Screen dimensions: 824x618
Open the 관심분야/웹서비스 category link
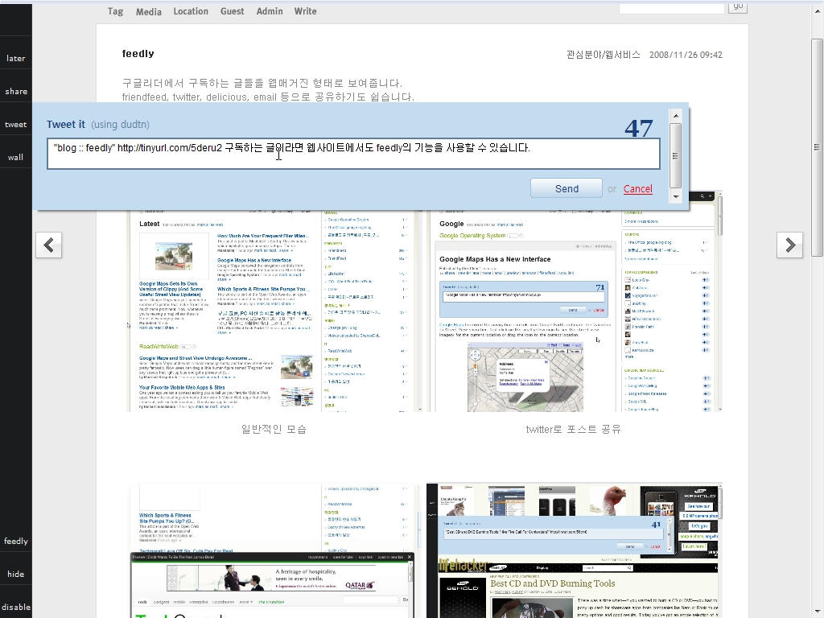tap(604, 55)
